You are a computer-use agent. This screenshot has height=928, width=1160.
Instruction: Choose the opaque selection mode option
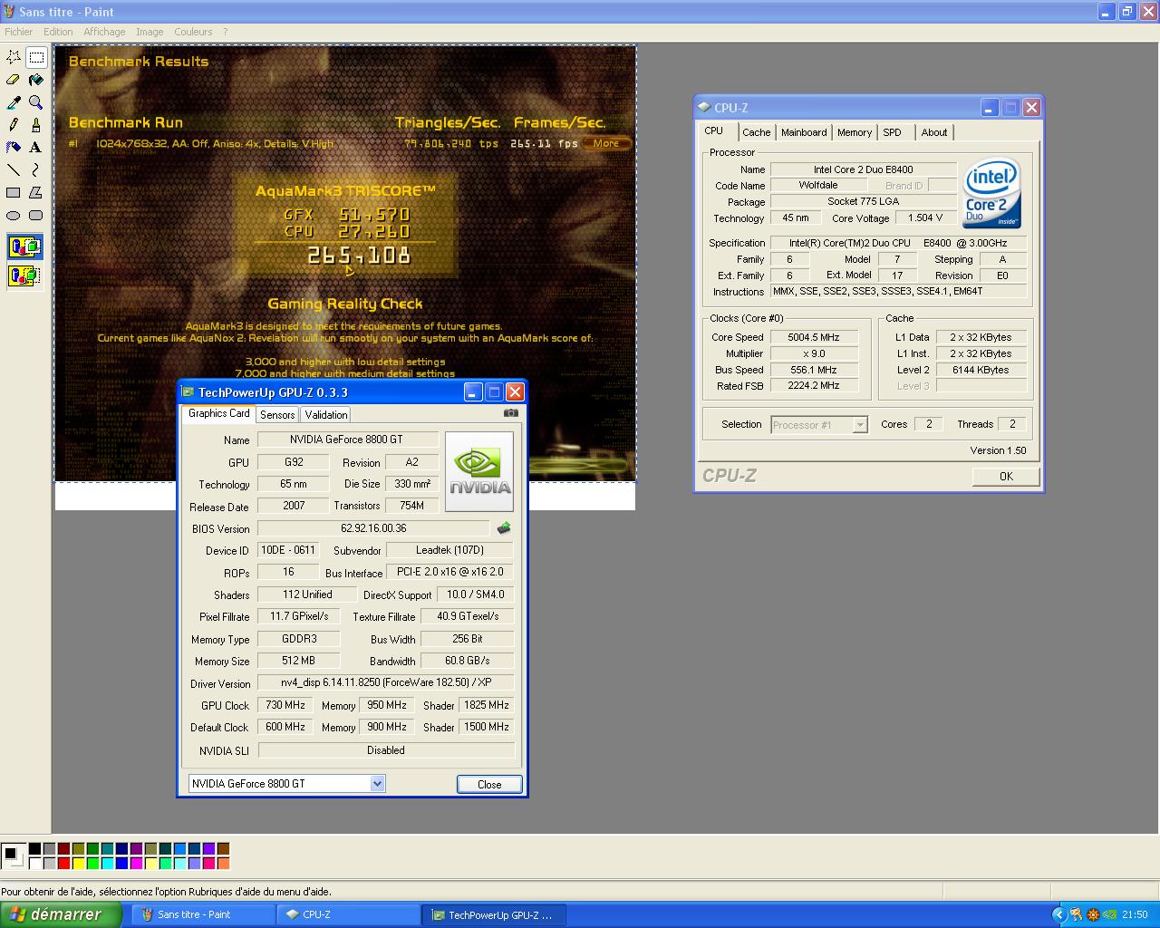tap(24, 246)
